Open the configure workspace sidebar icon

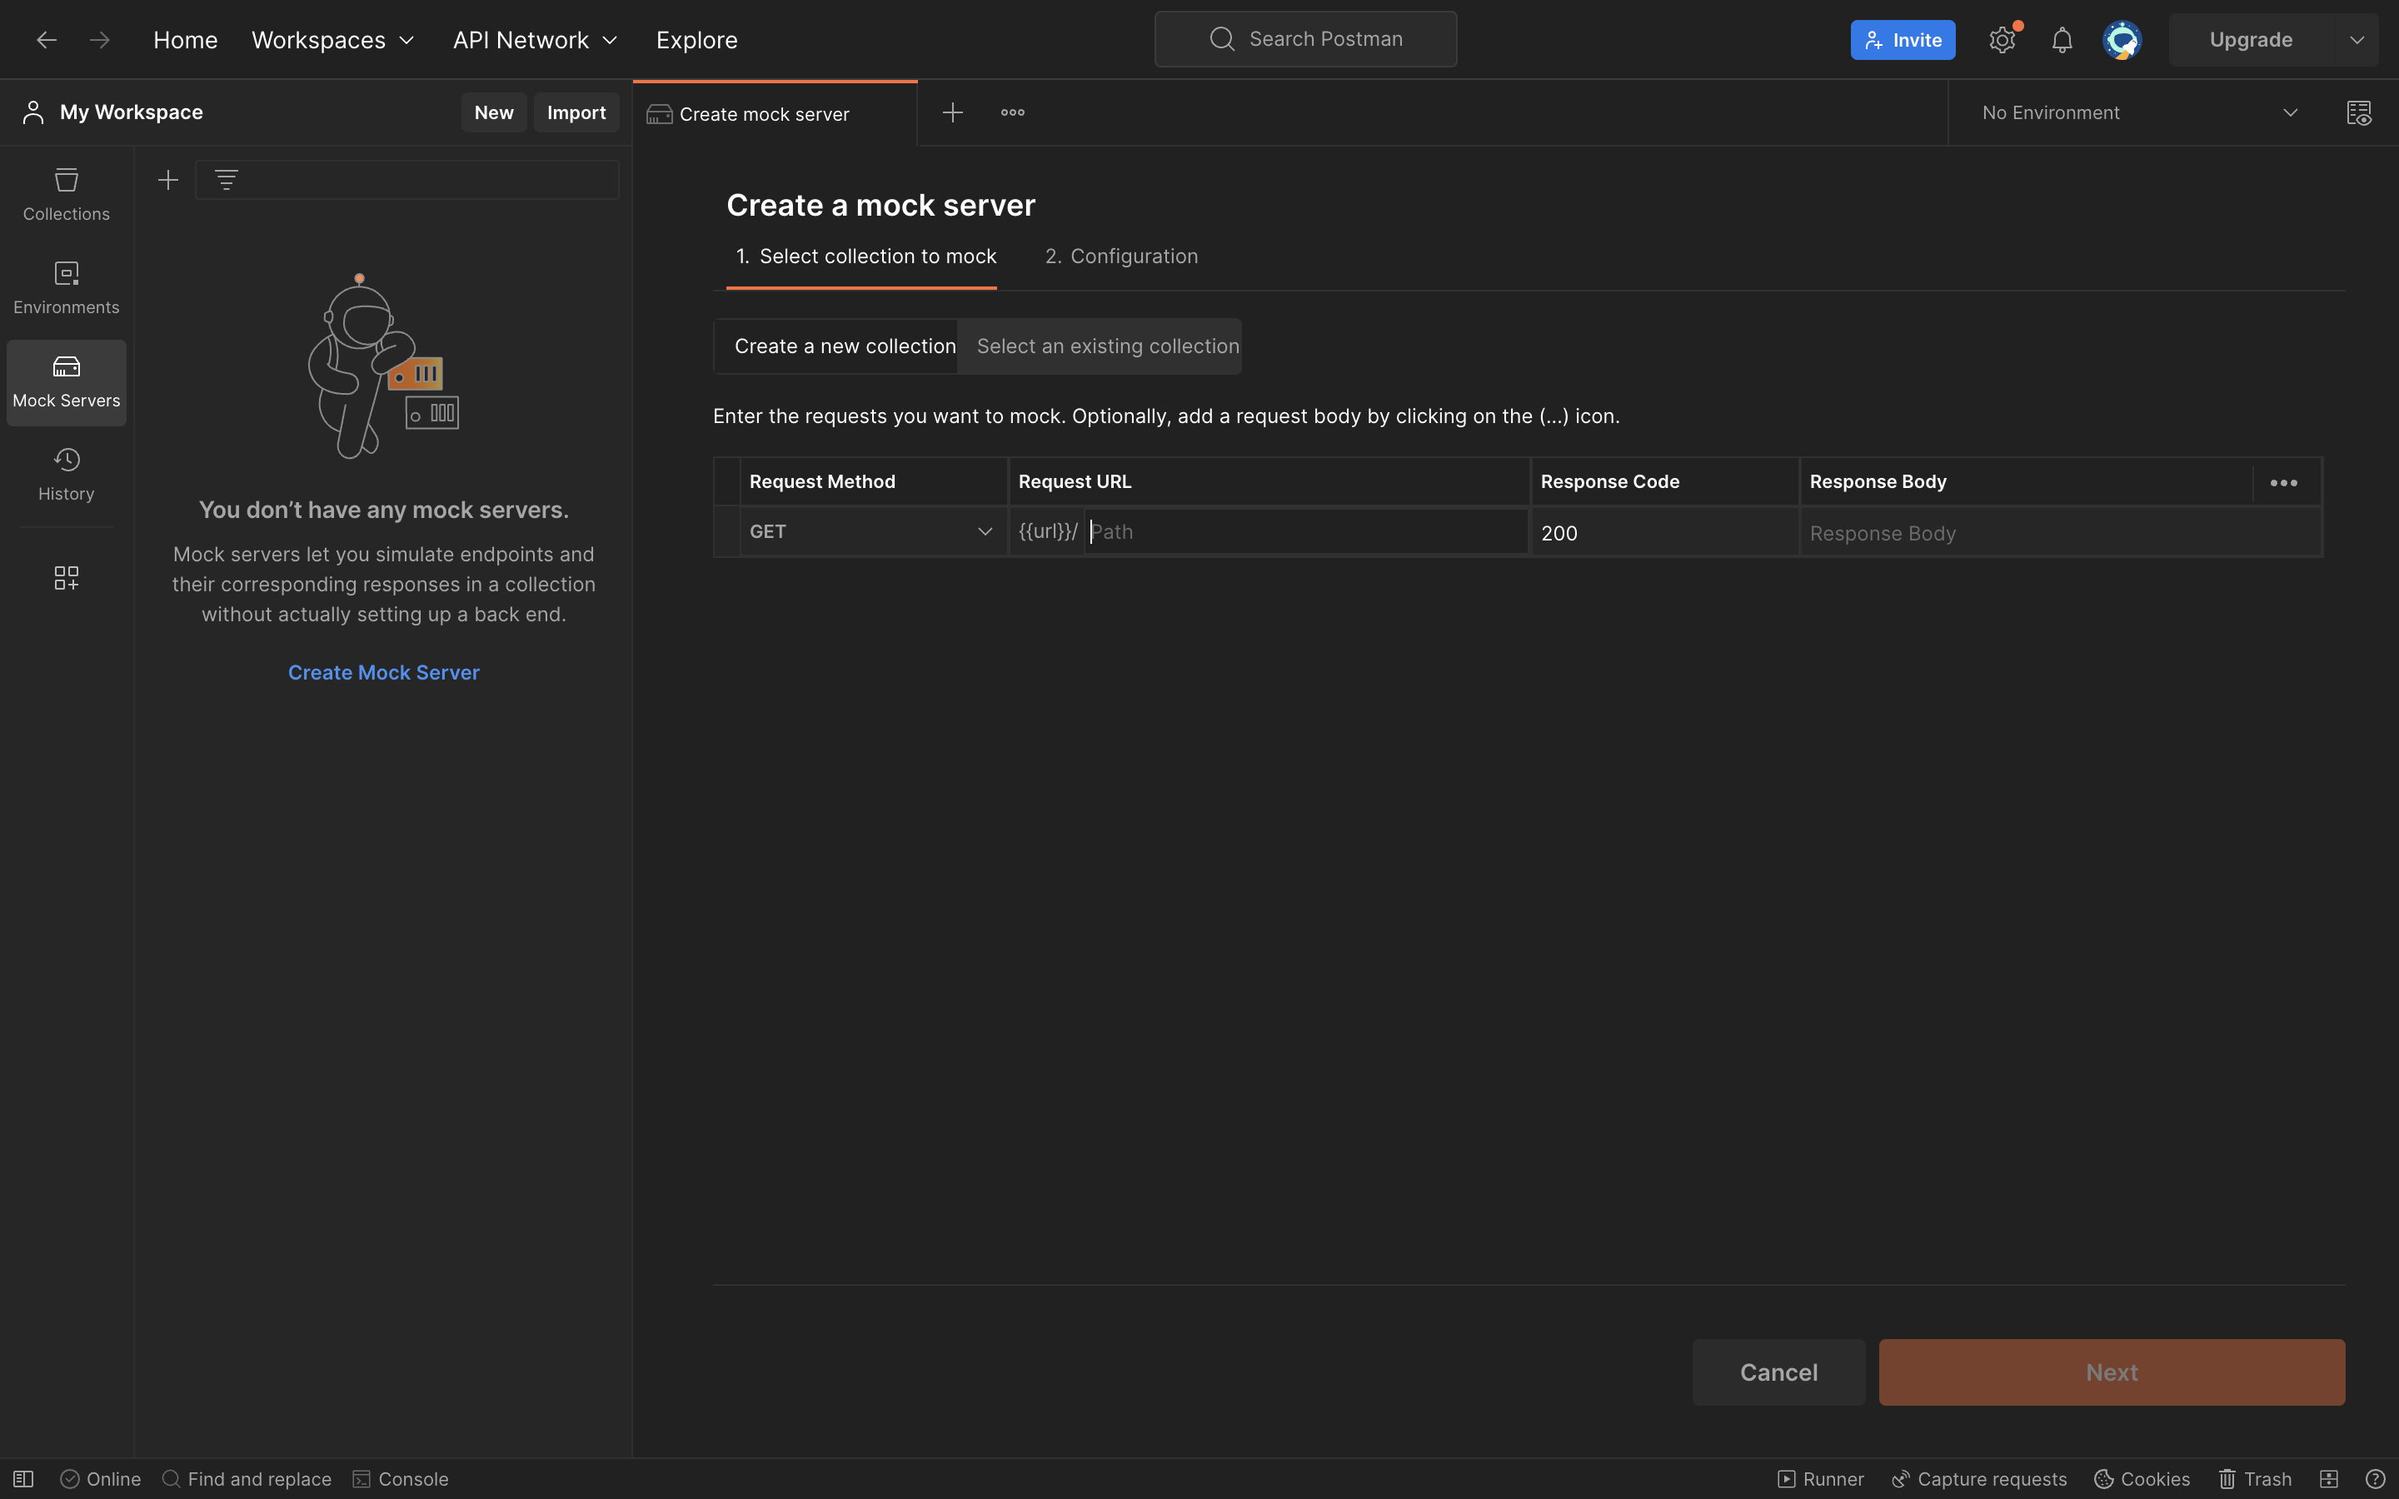(67, 578)
